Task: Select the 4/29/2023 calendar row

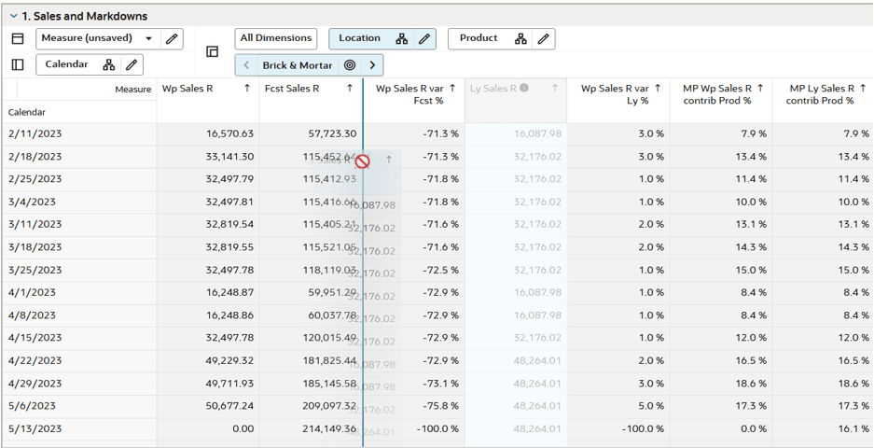Action: tap(79, 384)
